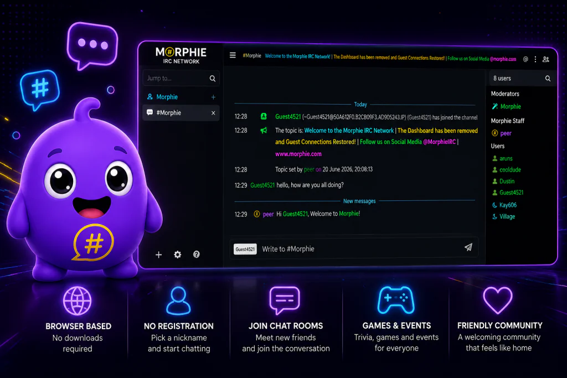Click #Morphie channel name in header
Screen dimensions: 567x378
(x=252, y=56)
